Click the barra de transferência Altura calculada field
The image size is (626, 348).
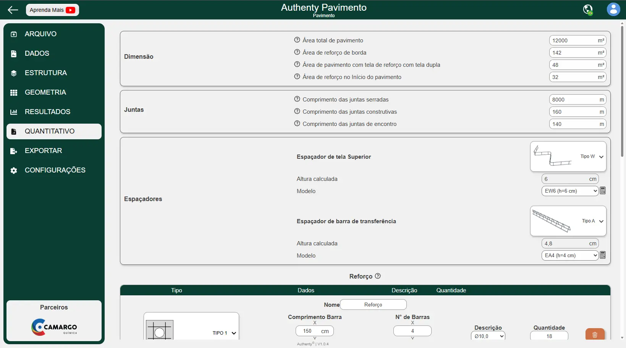[x=570, y=243]
